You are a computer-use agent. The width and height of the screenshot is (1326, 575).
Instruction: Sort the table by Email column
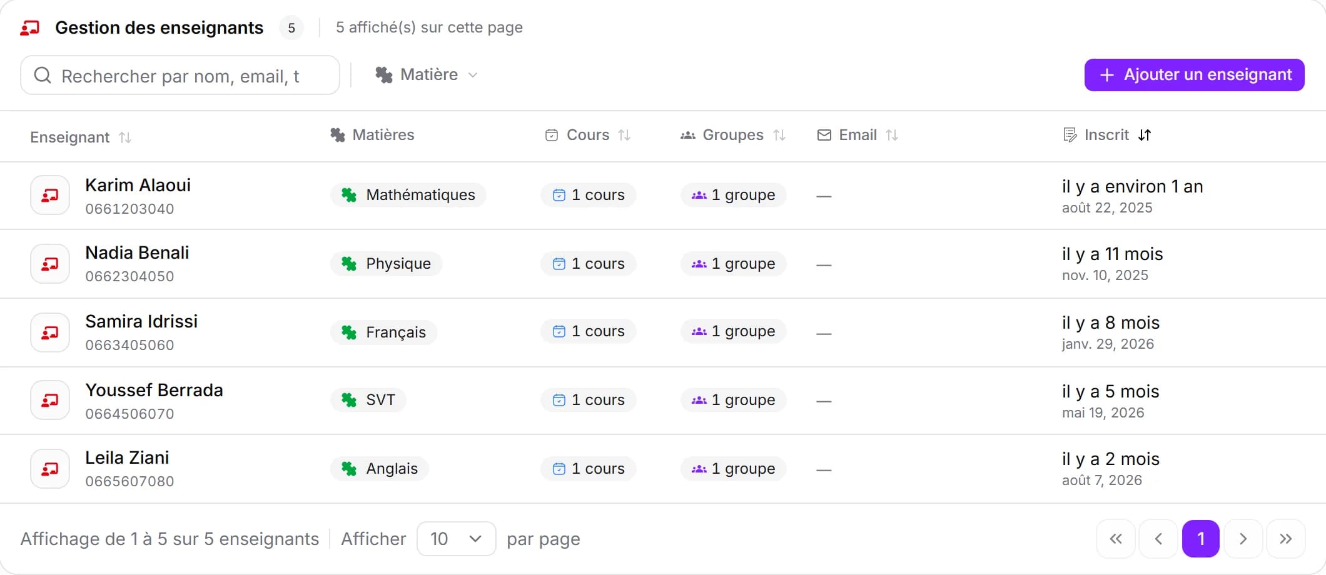(x=858, y=135)
